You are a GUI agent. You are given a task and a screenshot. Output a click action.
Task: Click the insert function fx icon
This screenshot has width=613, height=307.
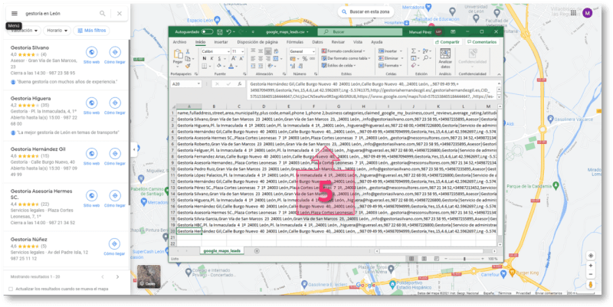click(x=239, y=84)
